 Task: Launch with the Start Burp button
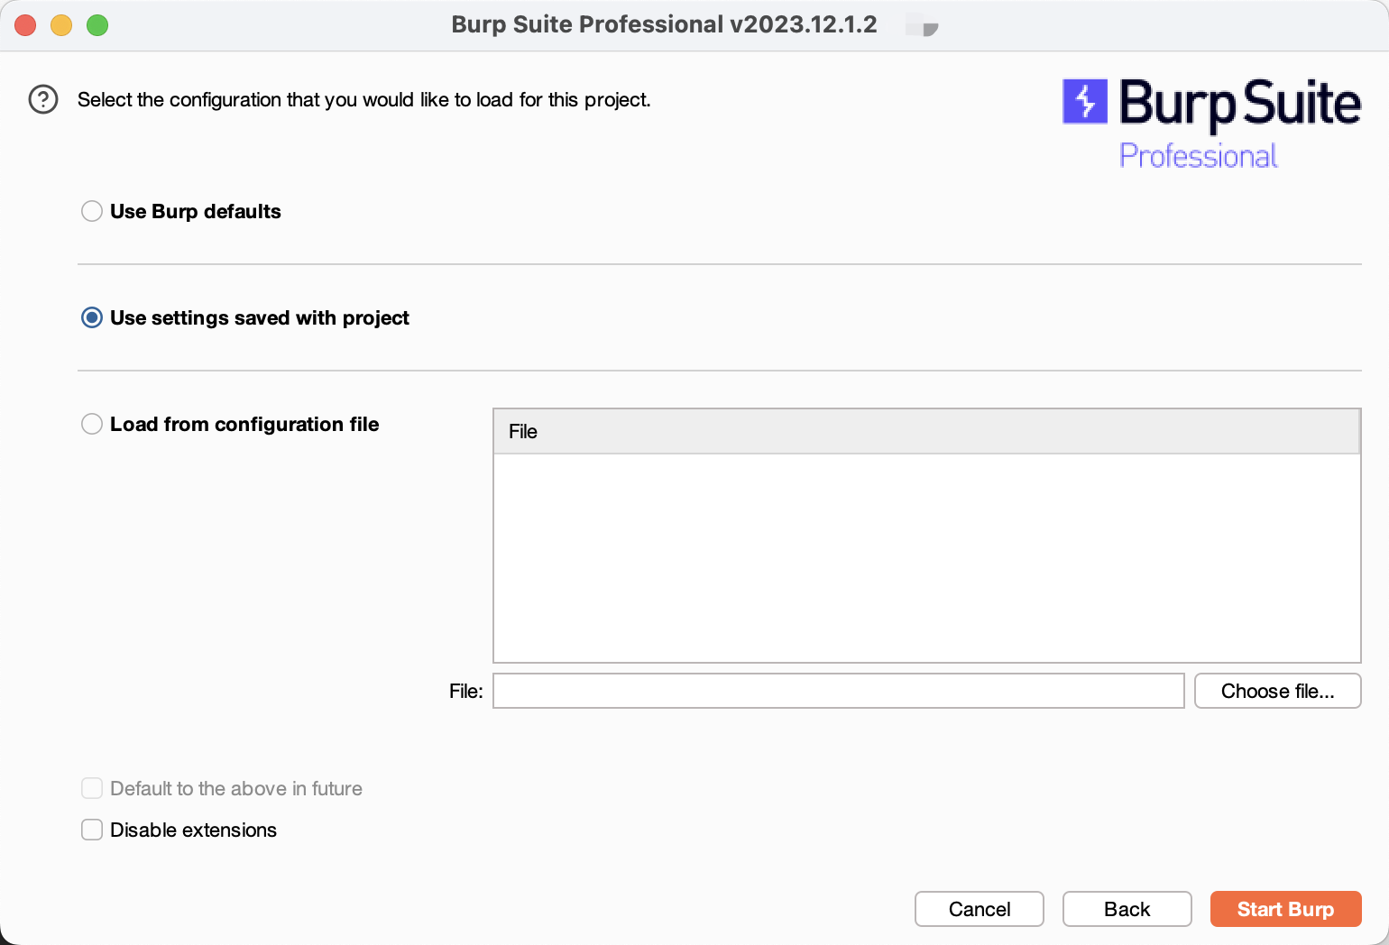tap(1285, 909)
